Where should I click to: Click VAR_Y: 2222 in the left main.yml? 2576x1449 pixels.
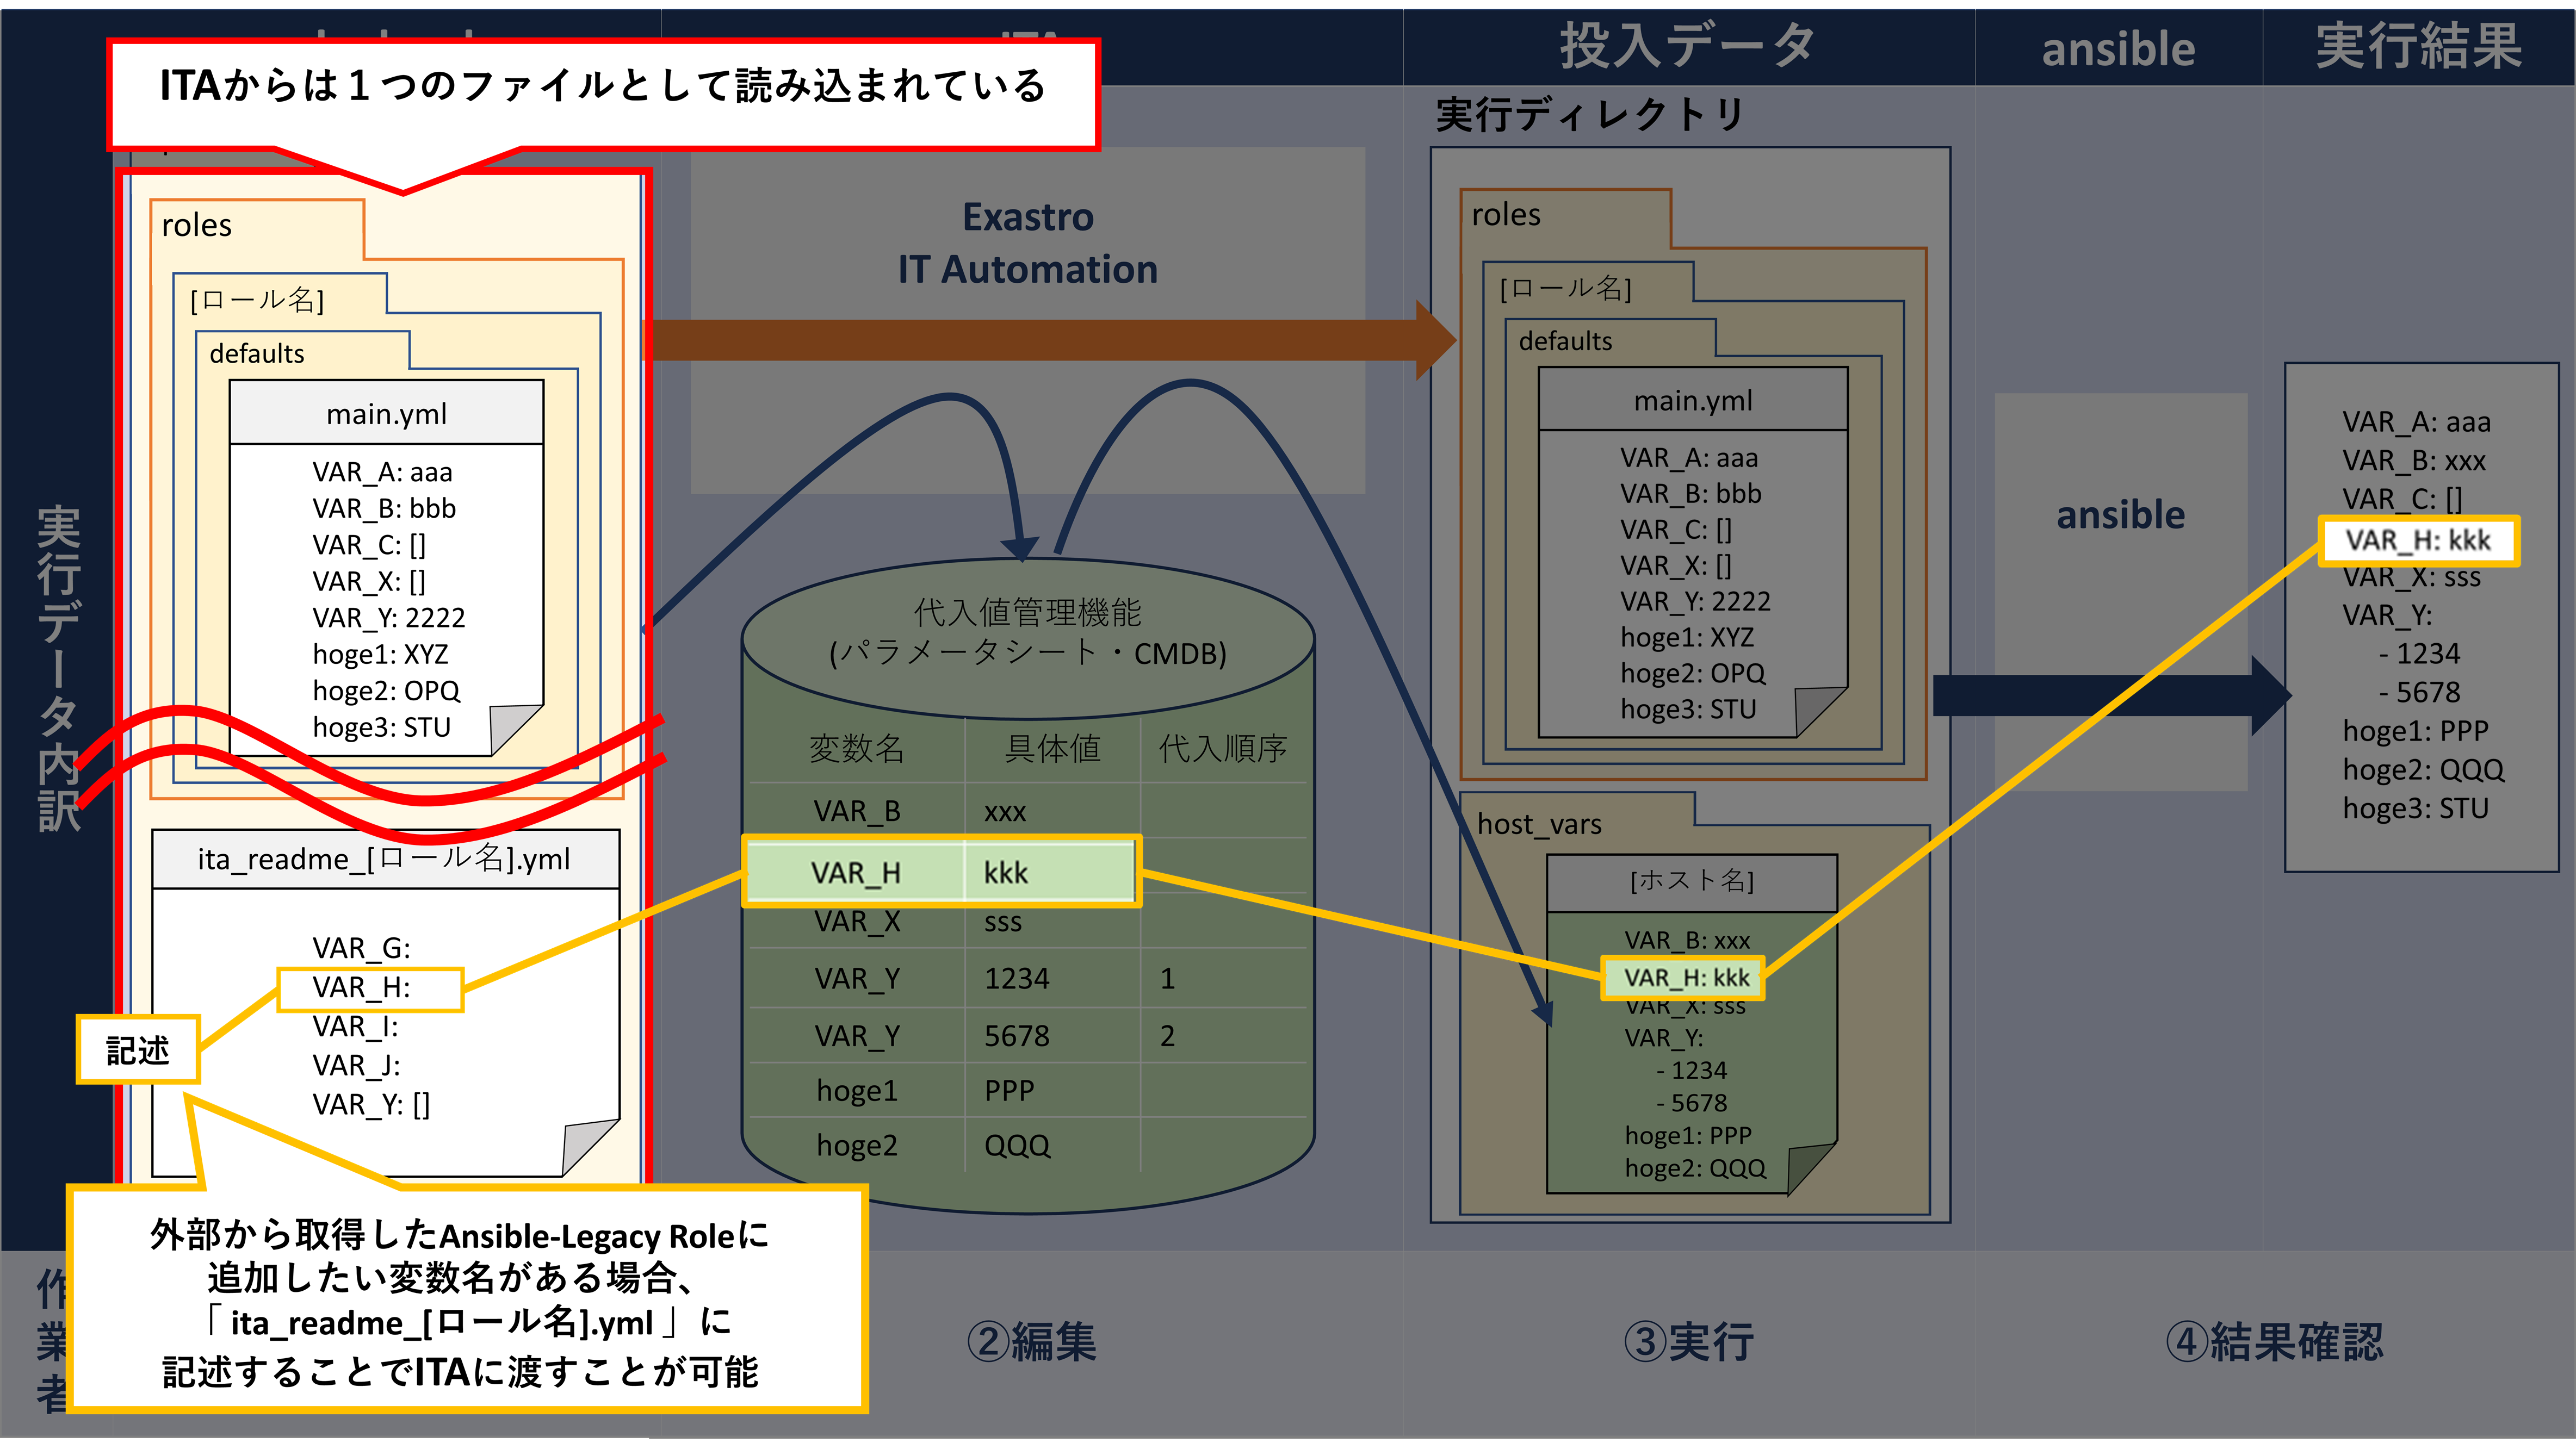pyautogui.click(x=389, y=618)
